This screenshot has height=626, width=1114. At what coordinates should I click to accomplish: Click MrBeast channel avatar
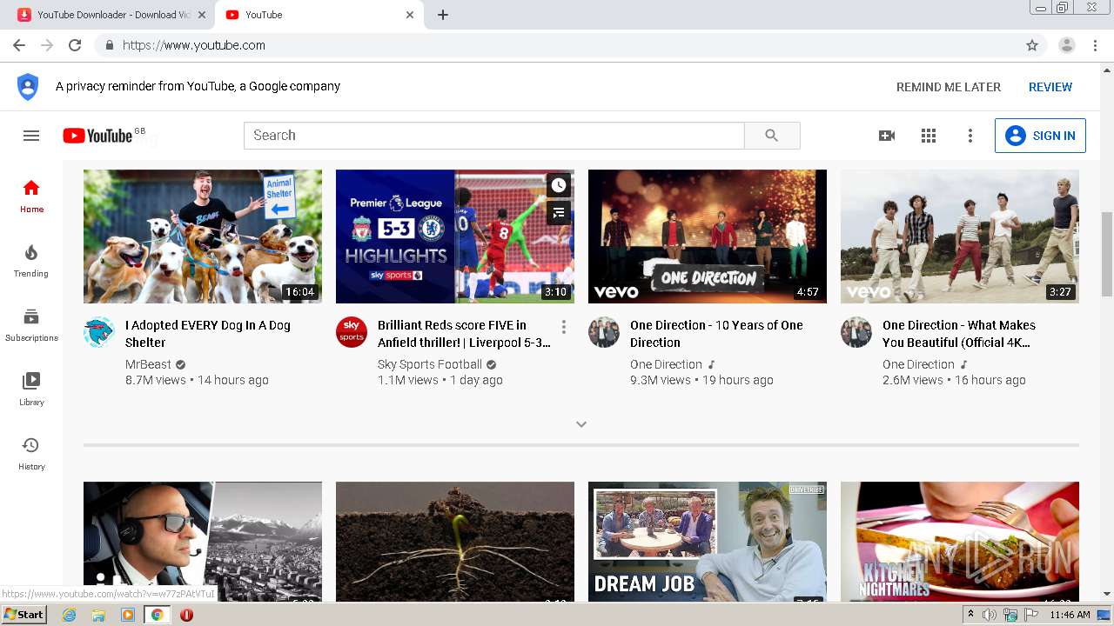pyautogui.click(x=99, y=332)
